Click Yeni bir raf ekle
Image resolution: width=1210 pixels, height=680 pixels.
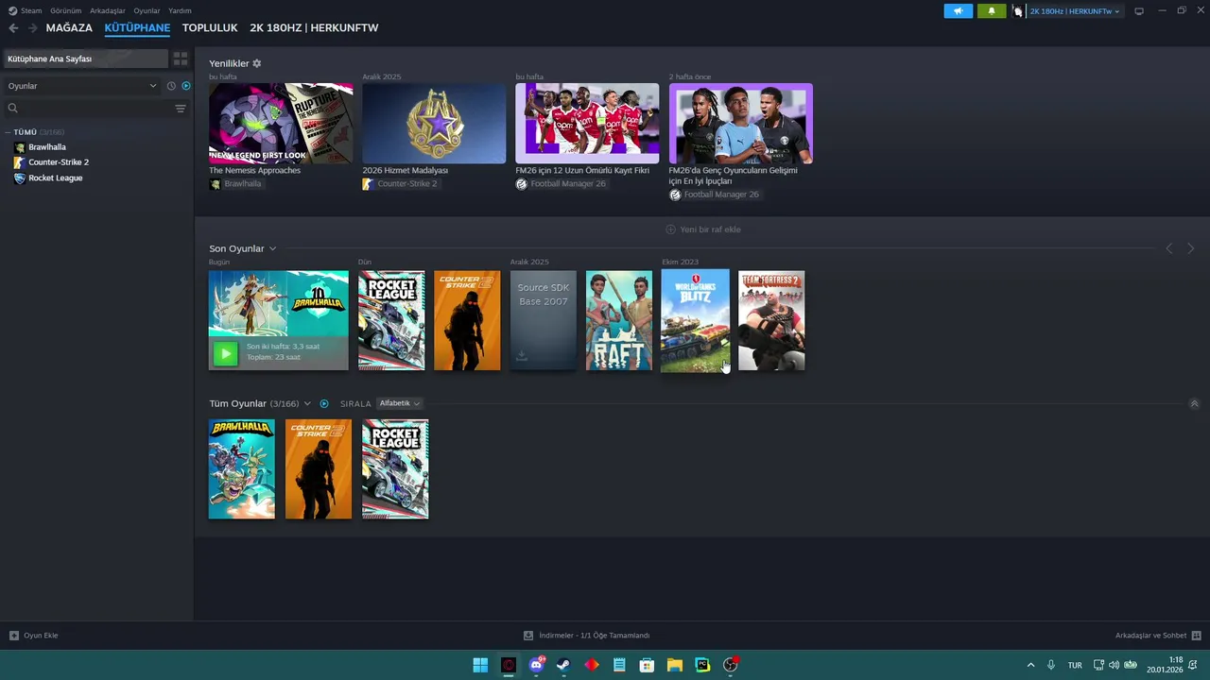703,229
